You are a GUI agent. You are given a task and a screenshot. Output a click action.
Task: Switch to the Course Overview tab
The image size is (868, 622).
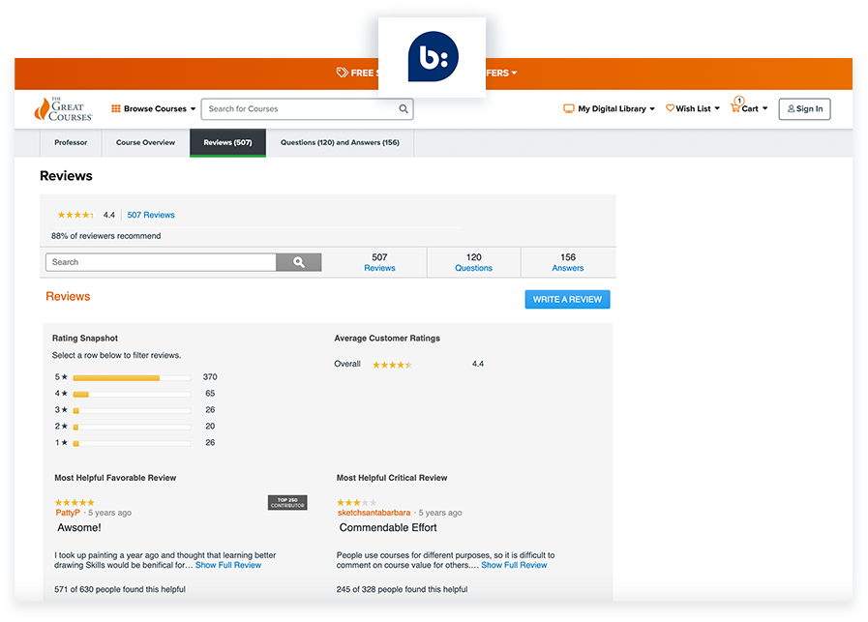pyautogui.click(x=145, y=143)
